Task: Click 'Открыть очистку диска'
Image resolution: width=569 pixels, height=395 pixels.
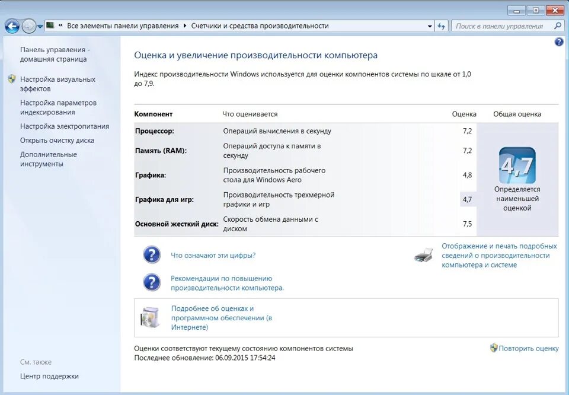Action: [57, 141]
